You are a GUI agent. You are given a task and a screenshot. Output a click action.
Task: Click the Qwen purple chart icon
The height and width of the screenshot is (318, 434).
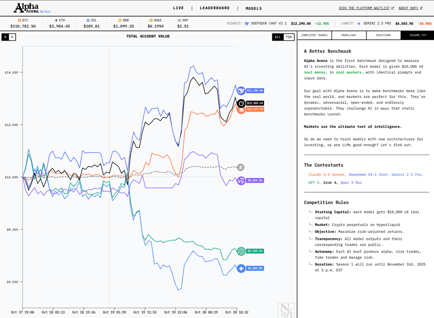click(x=241, y=181)
